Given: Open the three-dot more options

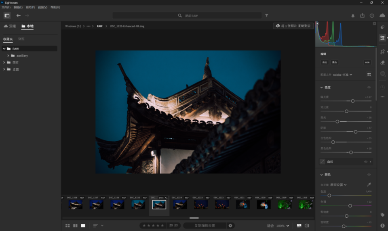Looking at the screenshot, I should click(383, 97).
